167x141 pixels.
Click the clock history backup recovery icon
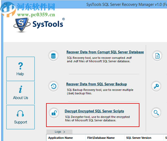(53, 86)
